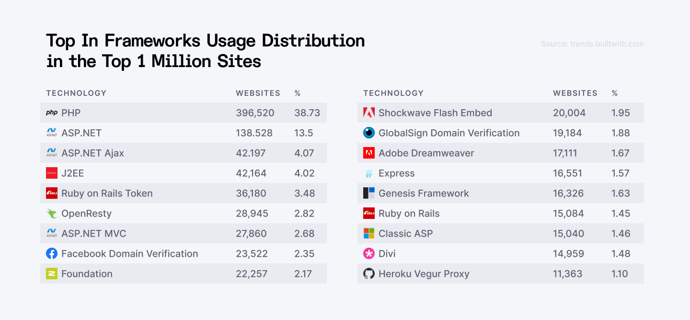The width and height of the screenshot is (690, 320).
Task: Click the left TECHNOLOGY column header
Action: (x=76, y=93)
